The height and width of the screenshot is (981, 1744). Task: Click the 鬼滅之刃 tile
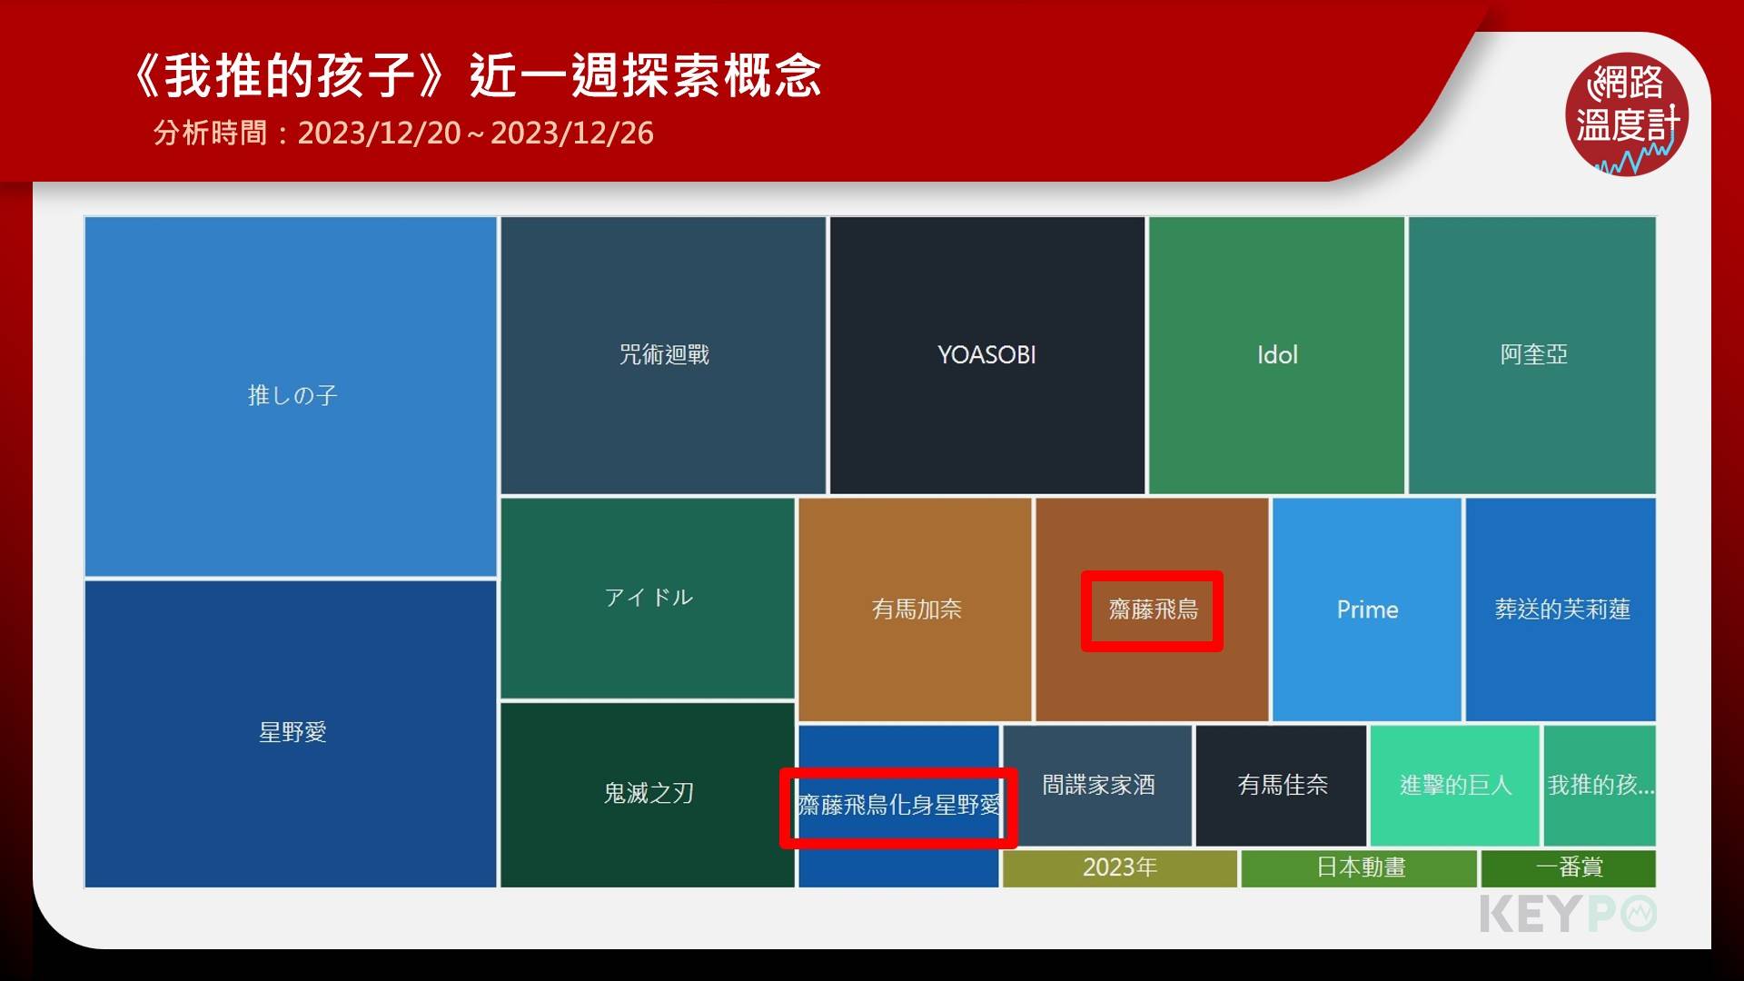(648, 795)
